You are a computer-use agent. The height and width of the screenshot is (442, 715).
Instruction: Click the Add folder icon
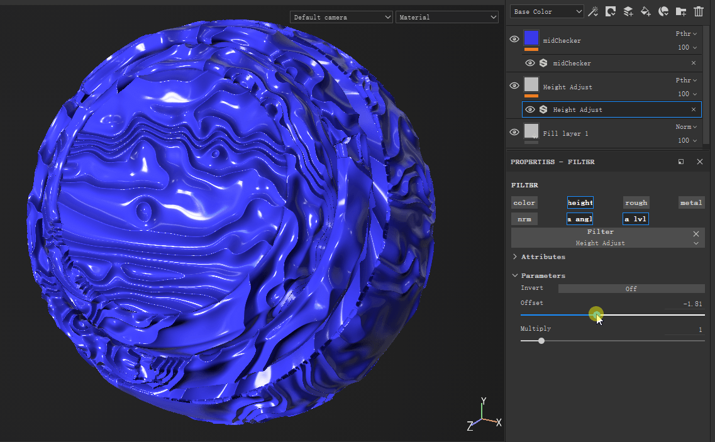[681, 11]
